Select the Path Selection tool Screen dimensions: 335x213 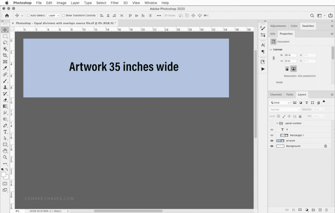tap(5, 138)
